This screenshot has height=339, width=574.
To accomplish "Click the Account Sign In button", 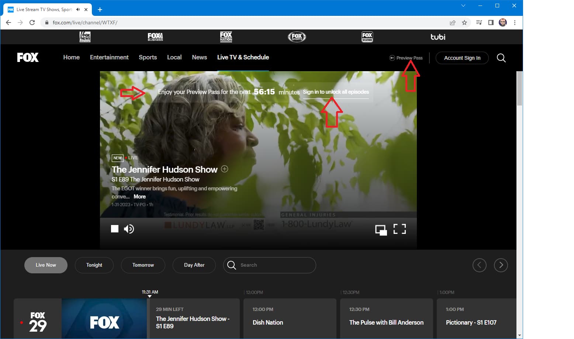I will tap(462, 58).
